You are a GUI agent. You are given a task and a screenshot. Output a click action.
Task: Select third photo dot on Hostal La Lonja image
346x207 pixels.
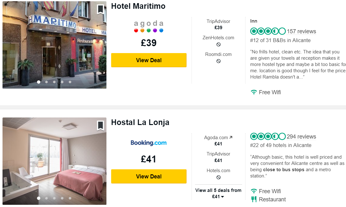[x=54, y=198]
